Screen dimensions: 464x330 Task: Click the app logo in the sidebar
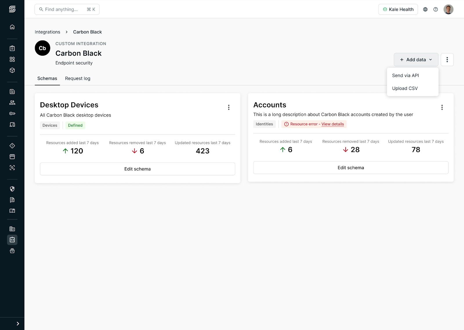click(x=12, y=9)
